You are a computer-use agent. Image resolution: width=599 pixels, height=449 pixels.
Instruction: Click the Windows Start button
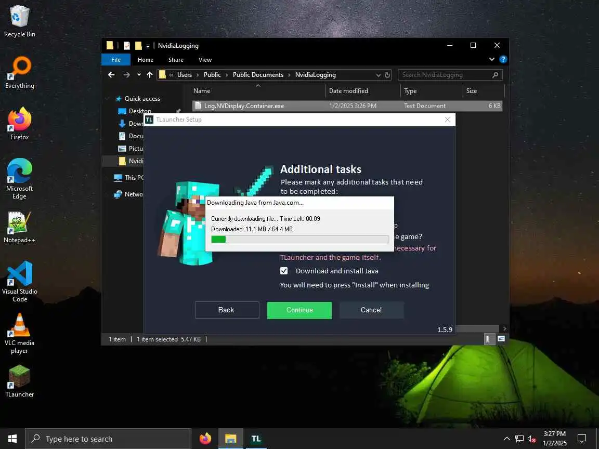pyautogui.click(x=12, y=438)
